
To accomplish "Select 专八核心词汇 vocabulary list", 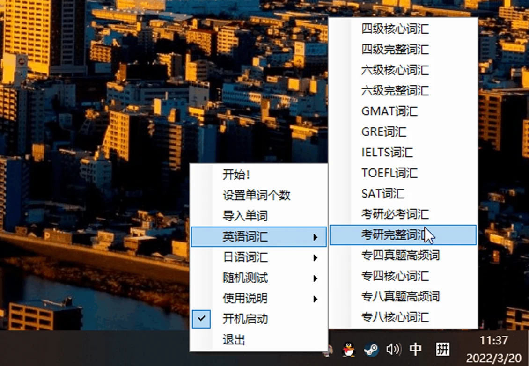I will coord(403,317).
